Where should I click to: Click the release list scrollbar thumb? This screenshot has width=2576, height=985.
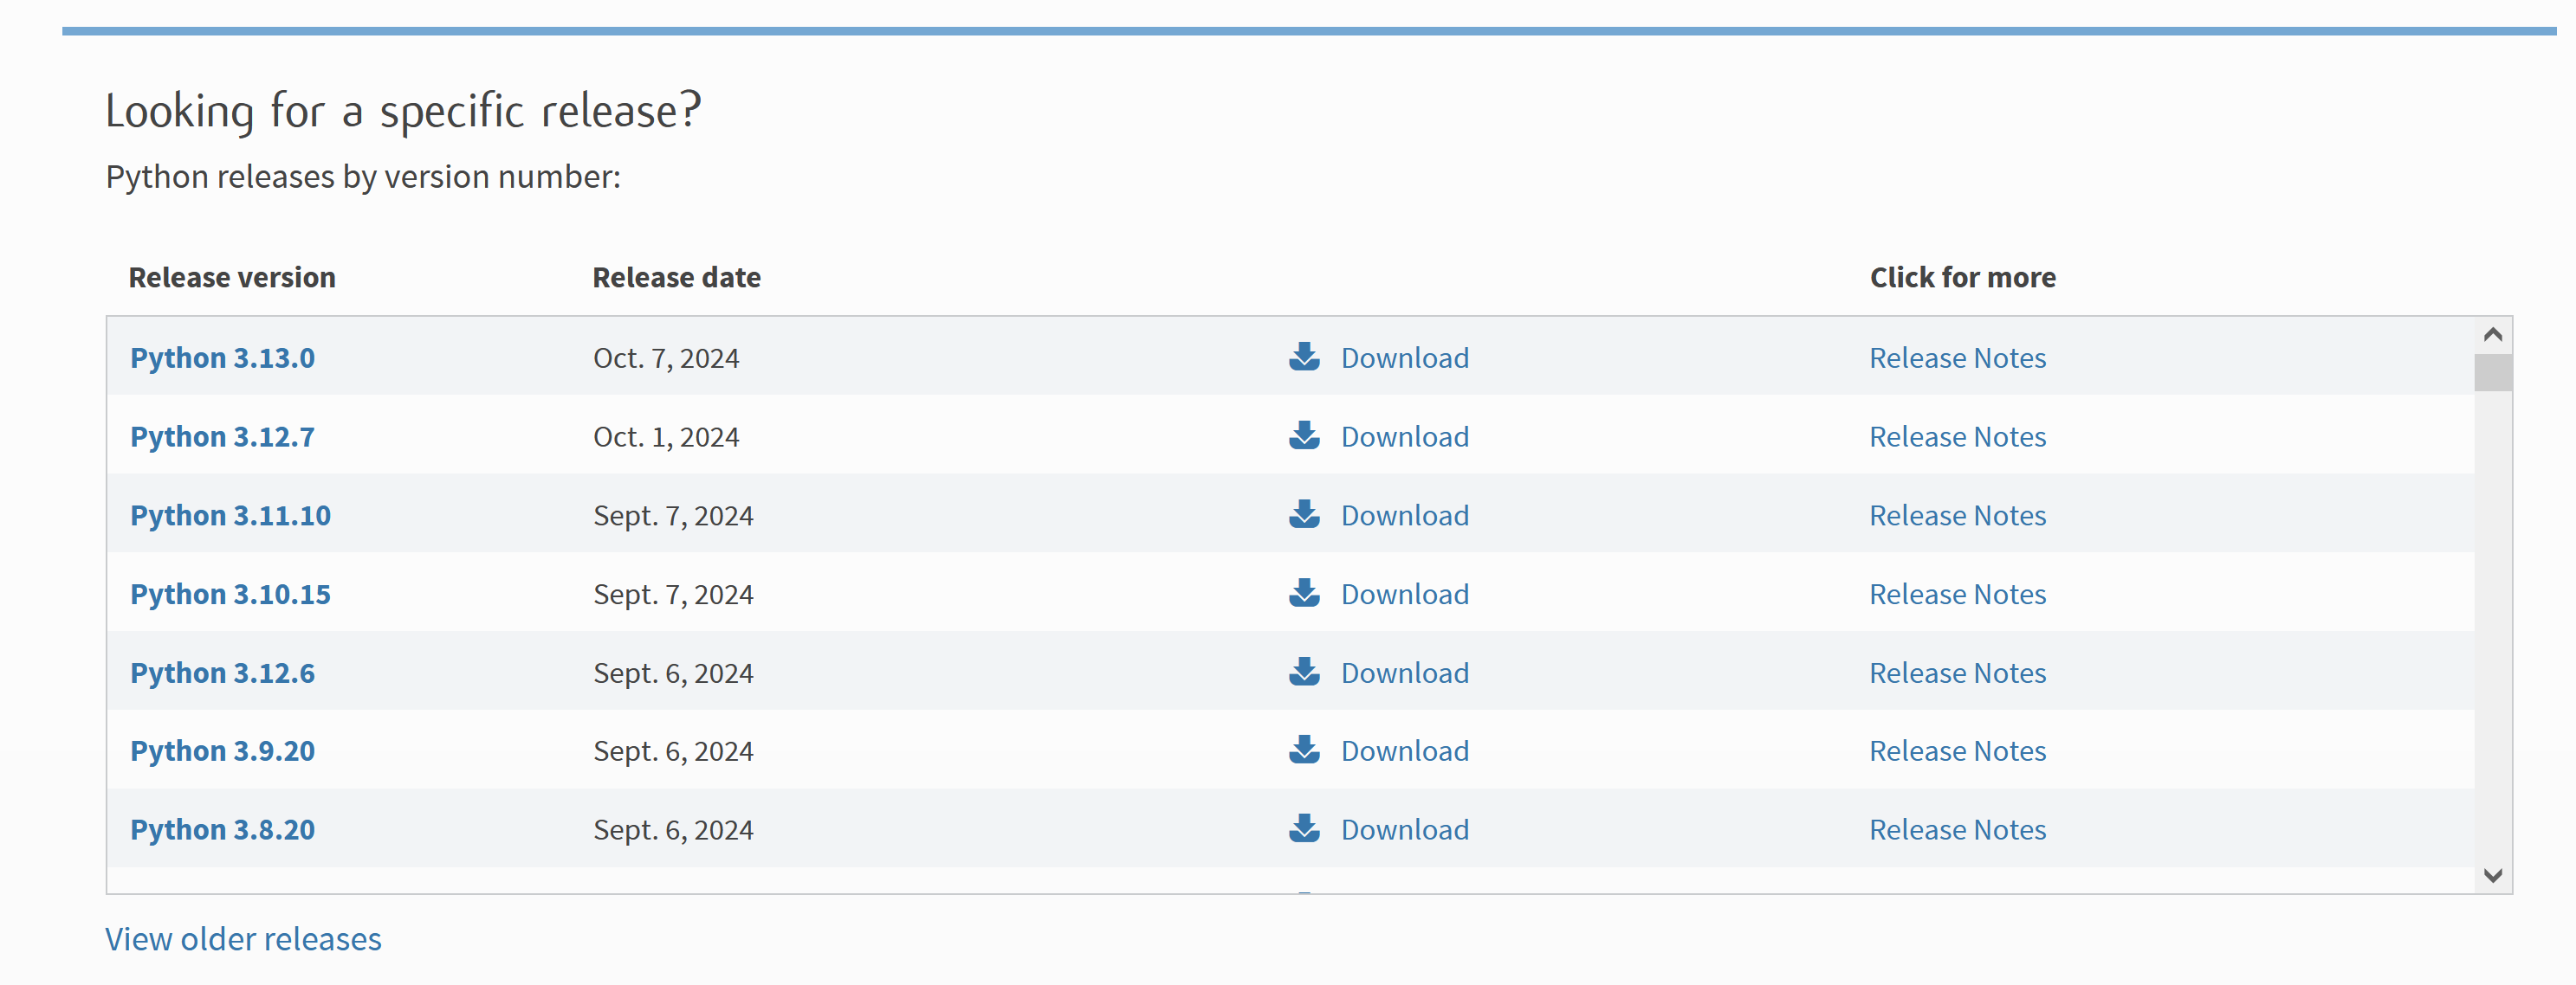point(2492,373)
